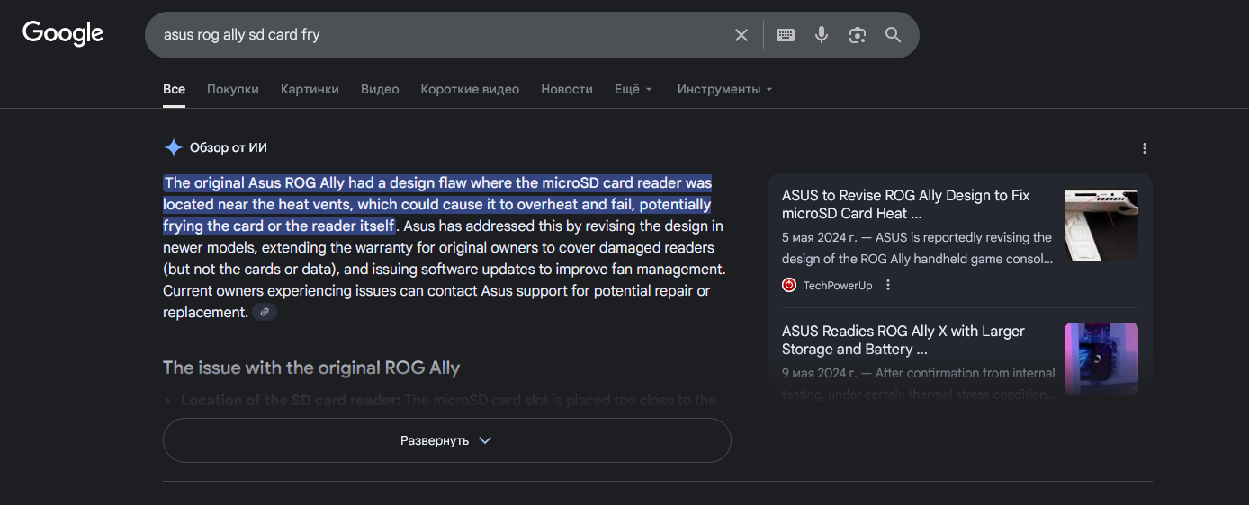The width and height of the screenshot is (1249, 505).
Task: Click the magnifying glass search icon
Action: point(893,35)
